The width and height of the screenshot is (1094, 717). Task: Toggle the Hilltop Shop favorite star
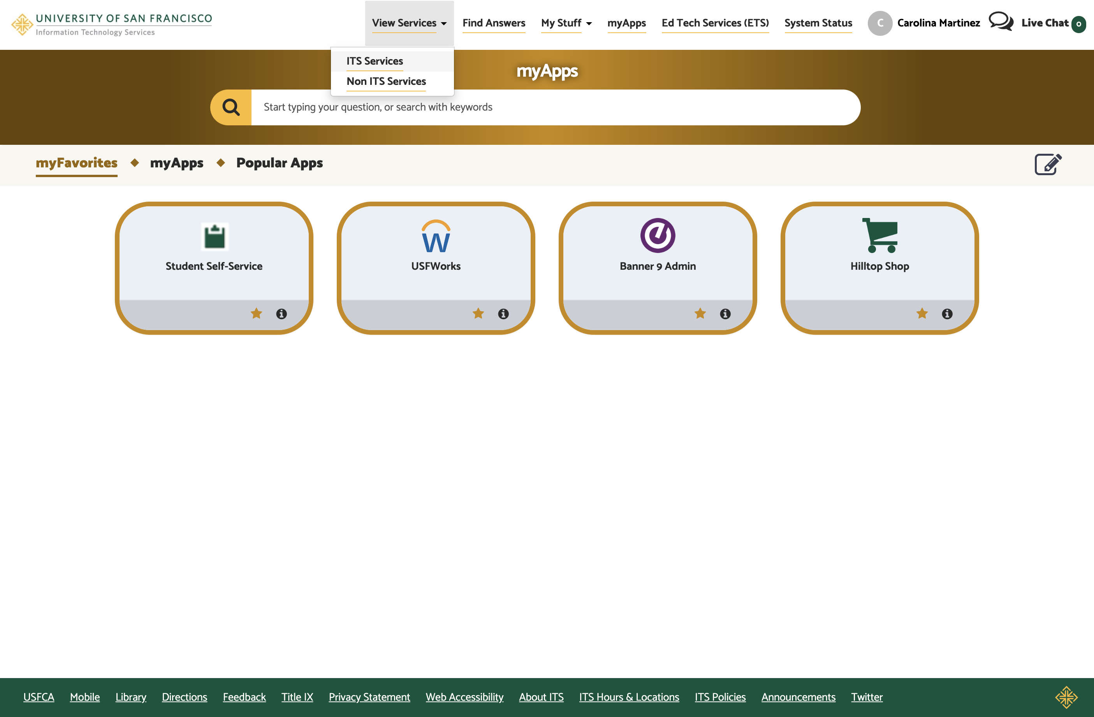click(x=922, y=313)
